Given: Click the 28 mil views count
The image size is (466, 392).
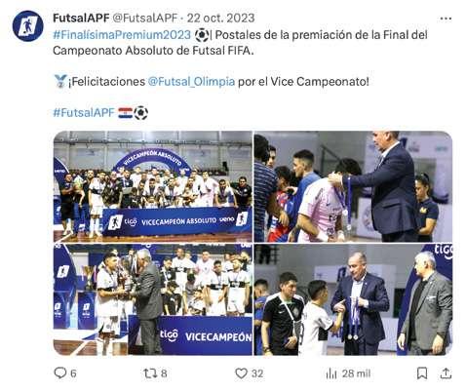Looking at the screenshot, I should tap(356, 373).
